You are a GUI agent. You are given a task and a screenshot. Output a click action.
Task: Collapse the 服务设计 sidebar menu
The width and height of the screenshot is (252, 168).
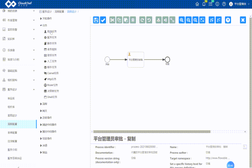tap(19, 90)
